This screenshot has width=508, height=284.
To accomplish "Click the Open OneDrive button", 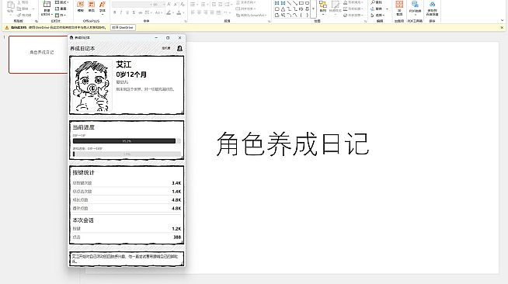I will click(x=123, y=27).
